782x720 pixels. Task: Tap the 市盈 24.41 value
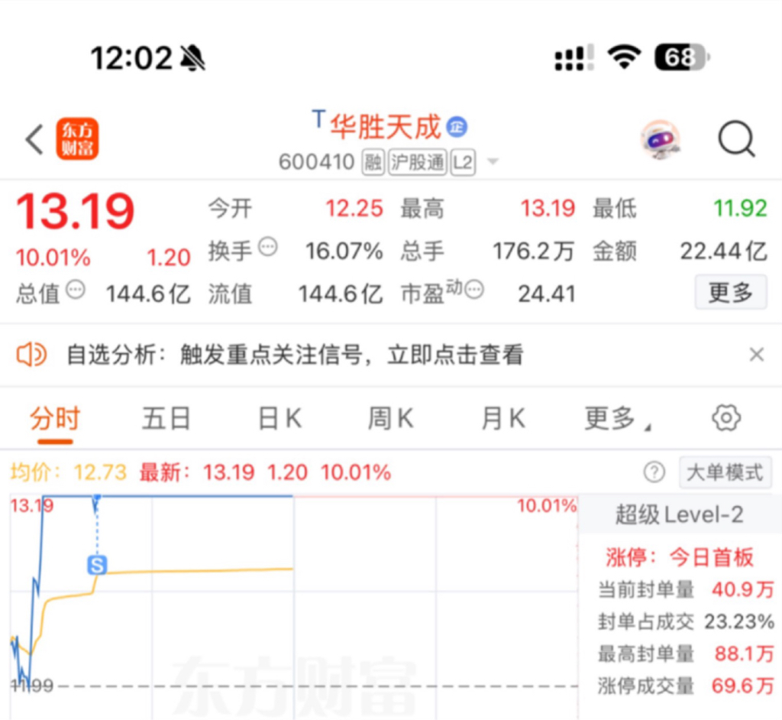click(x=547, y=294)
